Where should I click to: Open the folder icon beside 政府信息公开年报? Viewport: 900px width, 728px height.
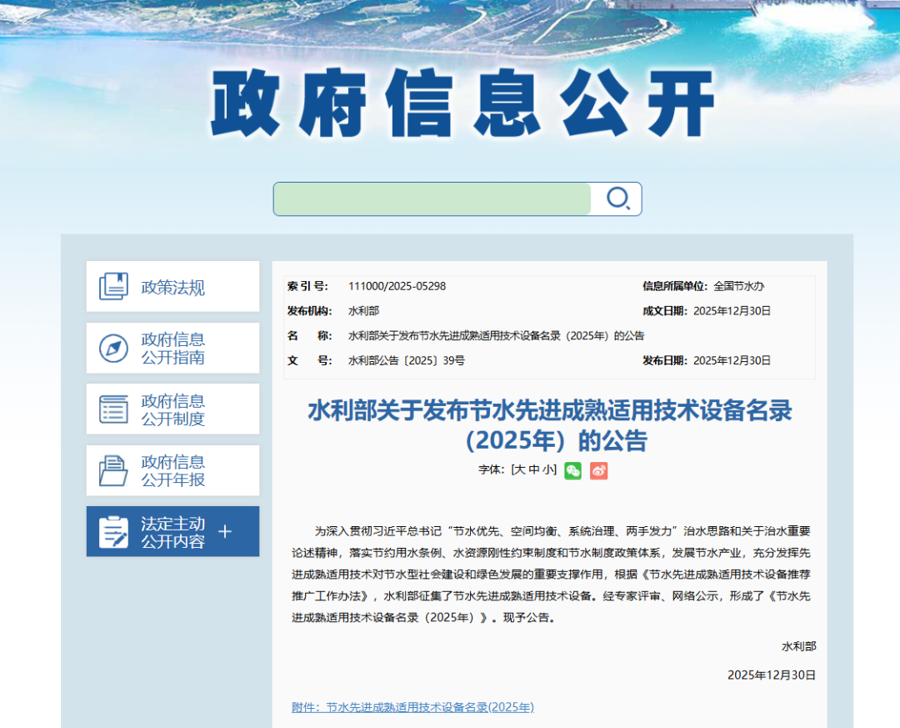tap(112, 469)
